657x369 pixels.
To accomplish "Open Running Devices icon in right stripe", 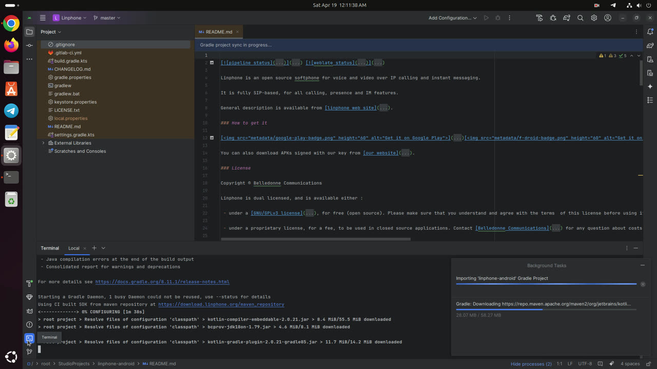I will tap(650, 73).
